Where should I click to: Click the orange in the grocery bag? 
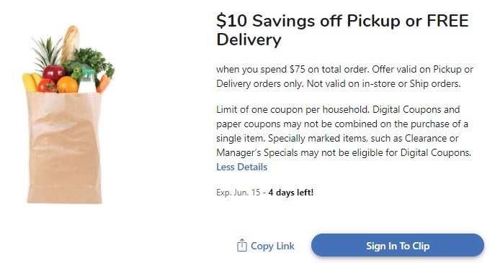tap(67, 84)
